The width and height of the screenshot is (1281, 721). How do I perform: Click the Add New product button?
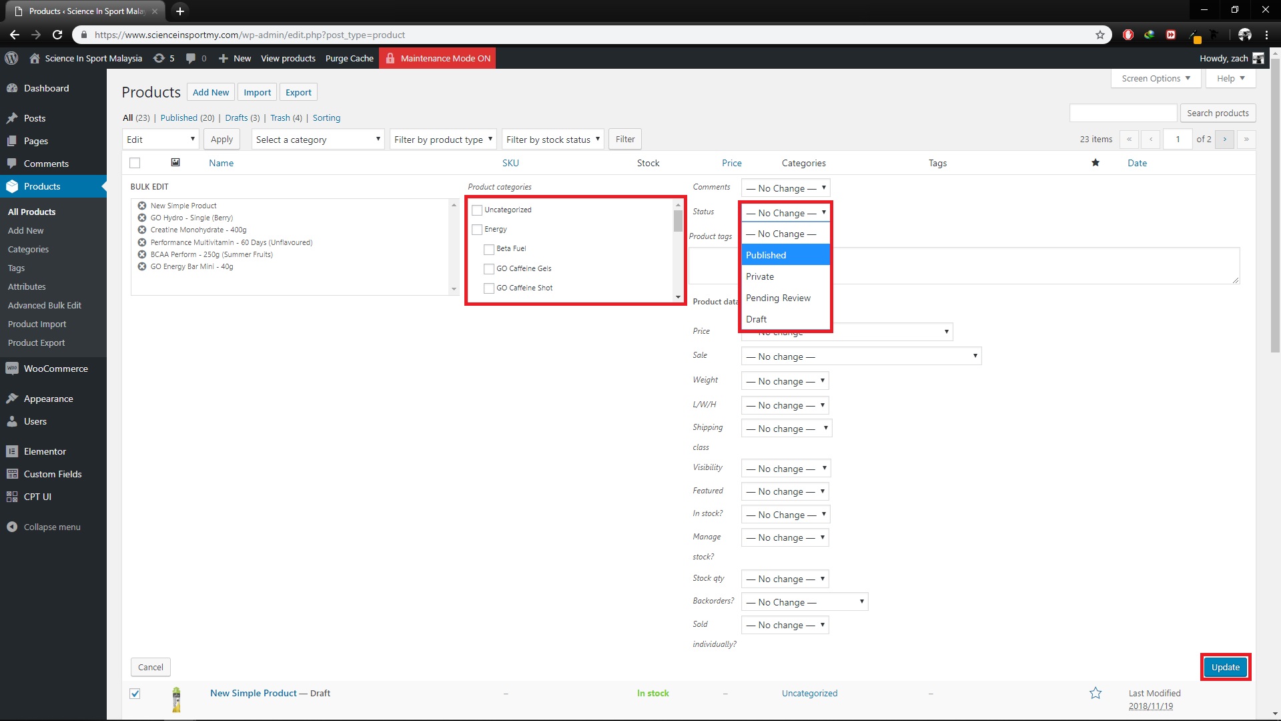[211, 92]
